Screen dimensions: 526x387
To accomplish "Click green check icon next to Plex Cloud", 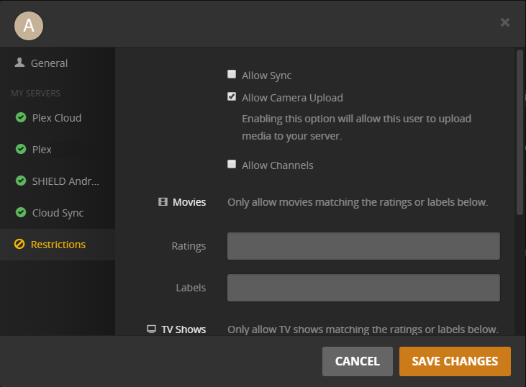I will (21, 117).
